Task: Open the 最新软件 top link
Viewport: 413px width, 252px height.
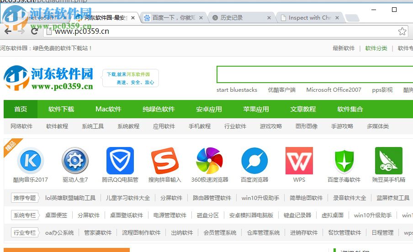Action: [344, 48]
